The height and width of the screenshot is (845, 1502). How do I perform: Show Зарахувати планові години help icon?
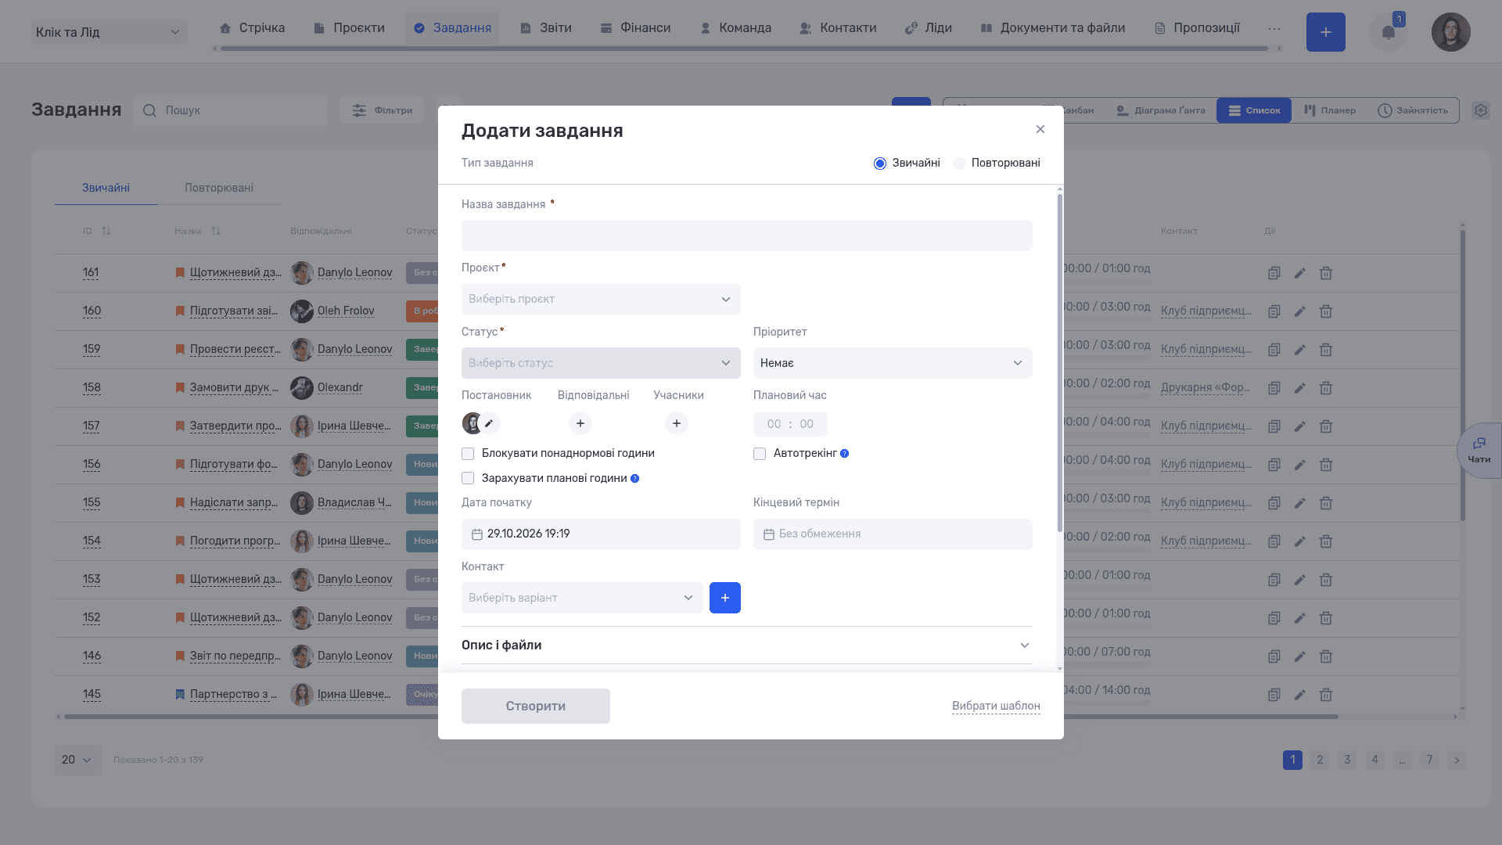[634, 479]
